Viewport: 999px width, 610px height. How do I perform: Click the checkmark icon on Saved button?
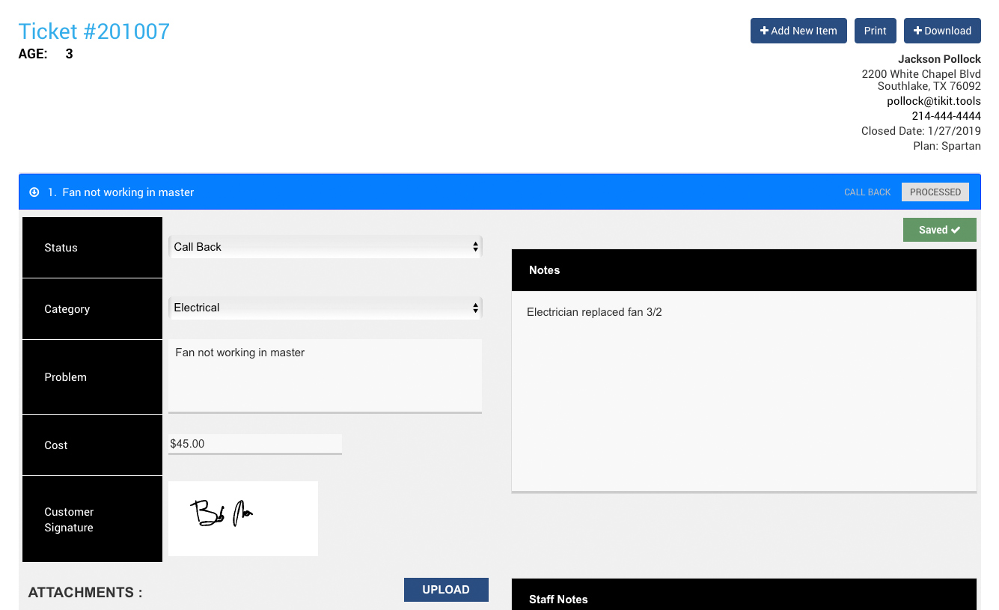click(956, 230)
